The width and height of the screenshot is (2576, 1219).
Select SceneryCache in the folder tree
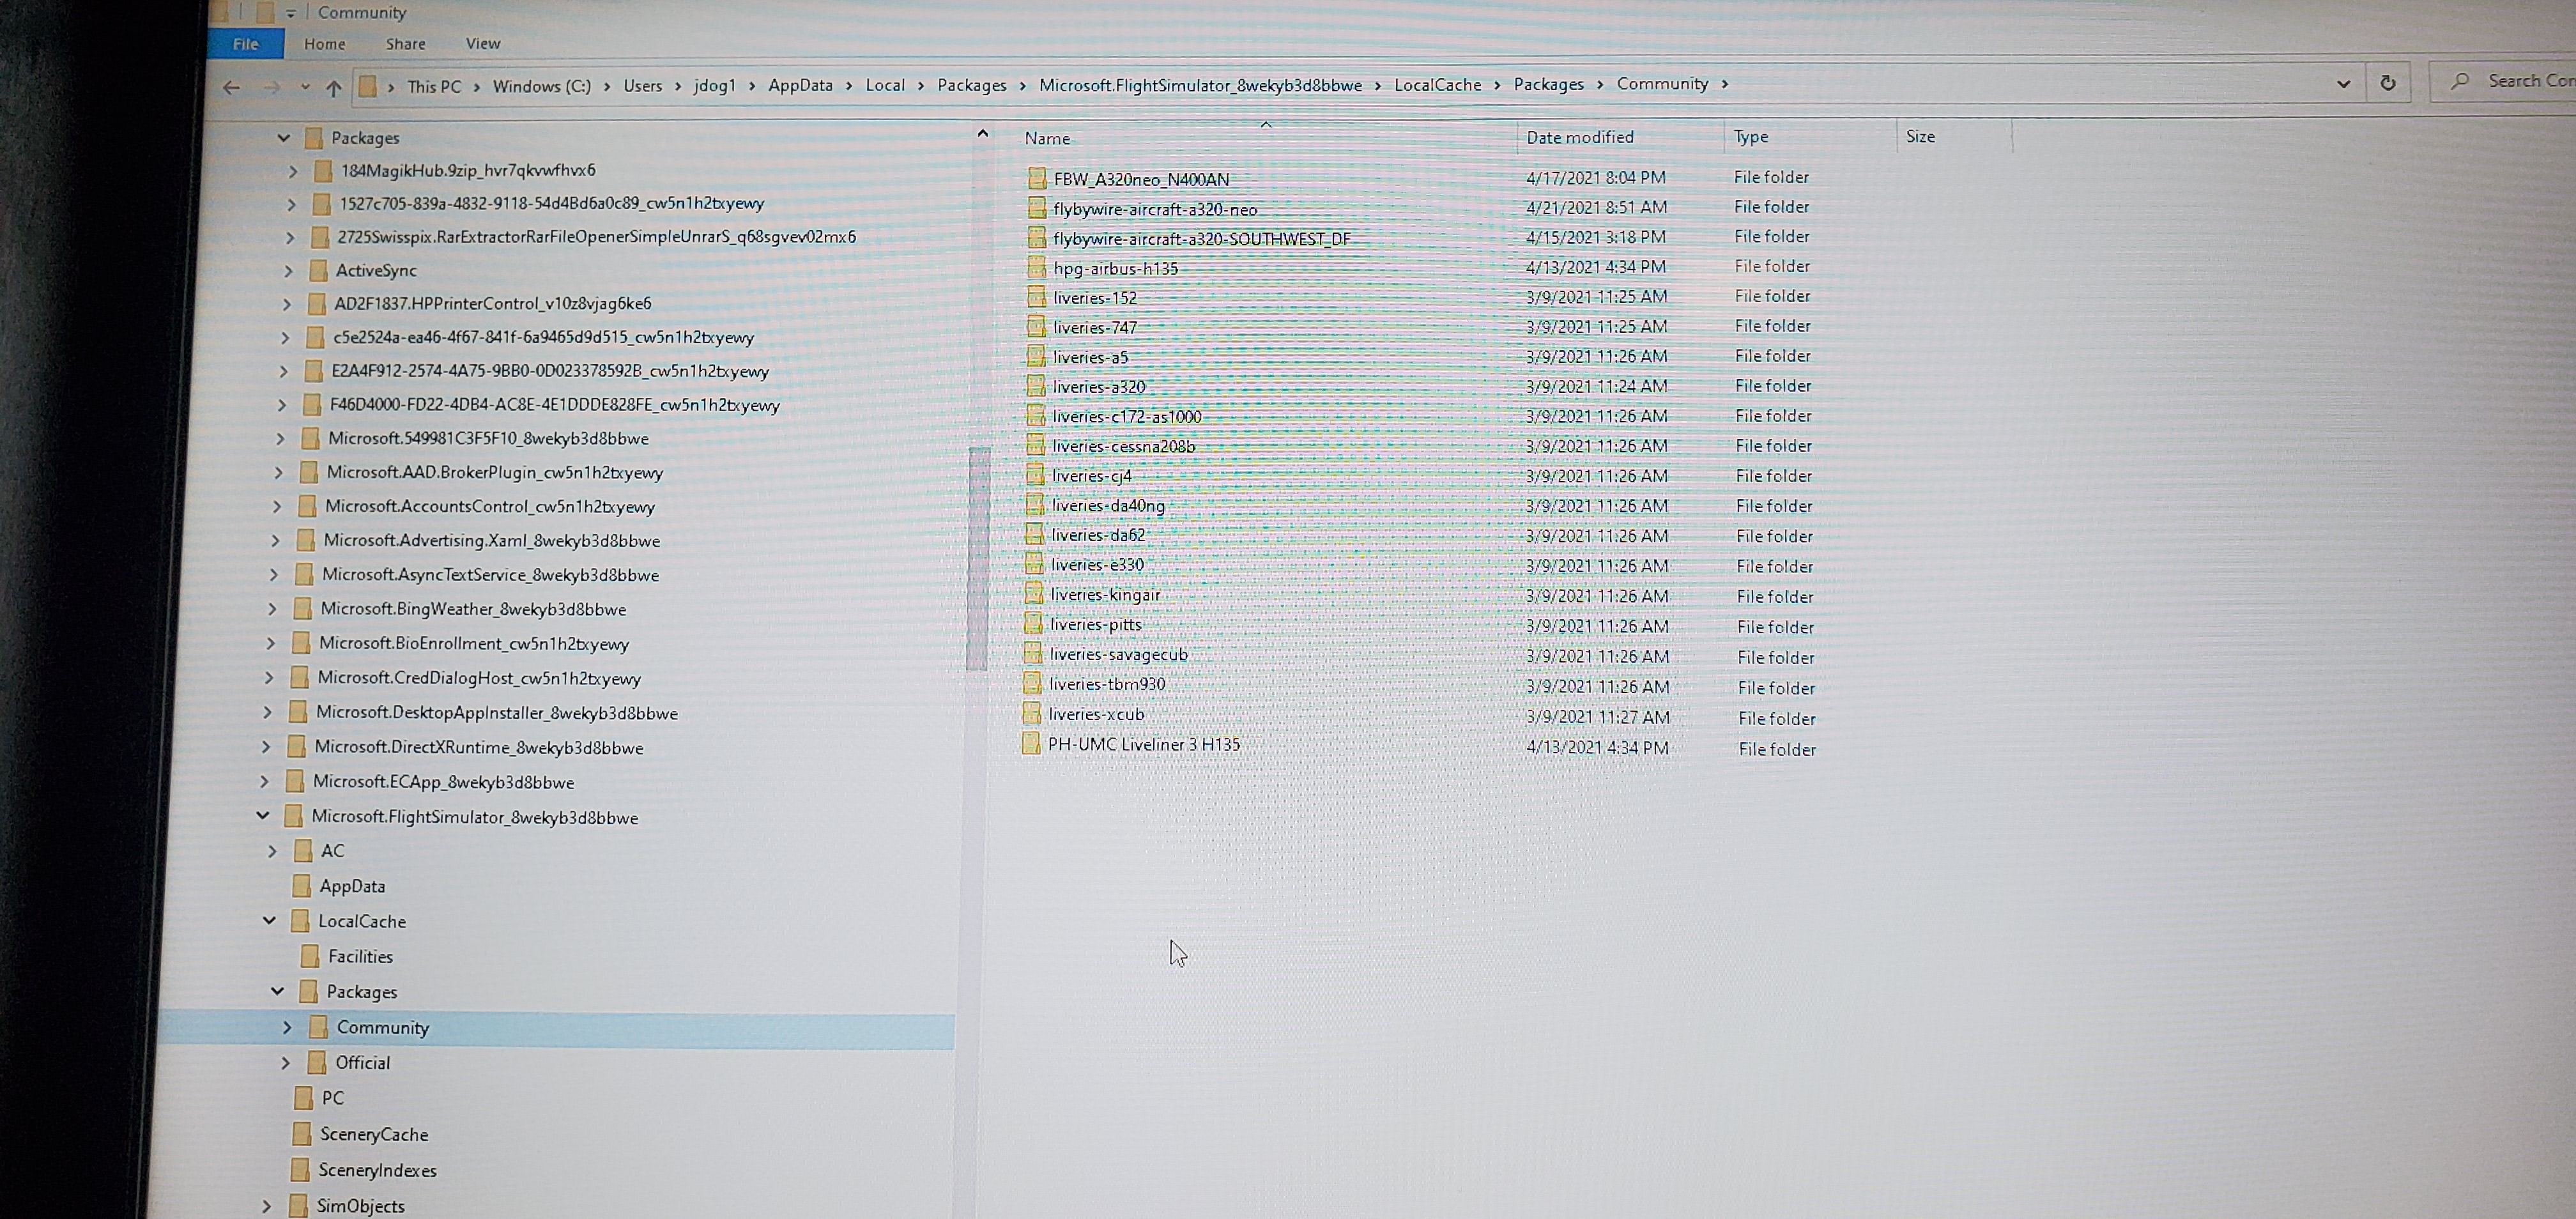pos(373,1134)
